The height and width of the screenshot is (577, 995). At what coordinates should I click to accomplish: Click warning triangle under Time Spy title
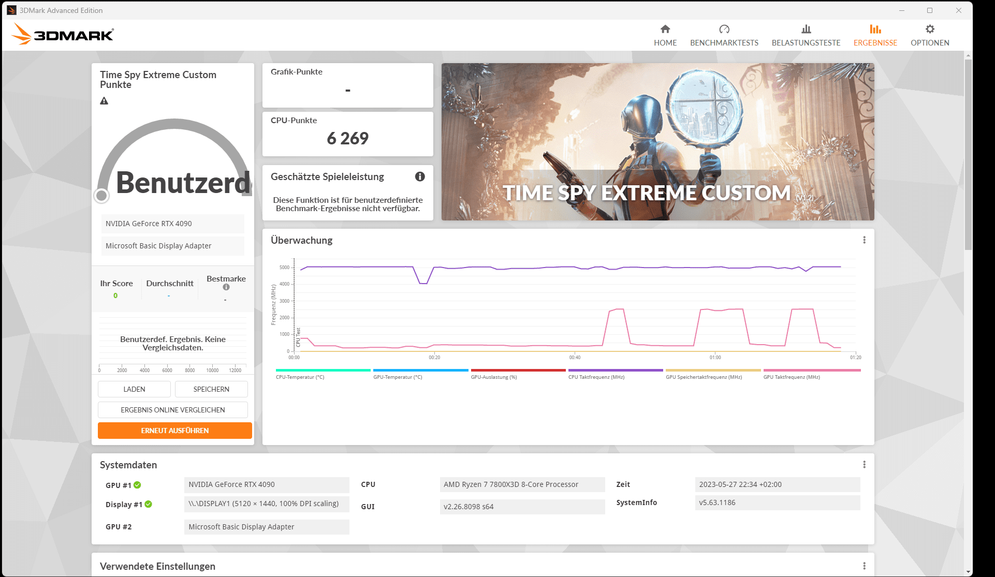coord(104,101)
